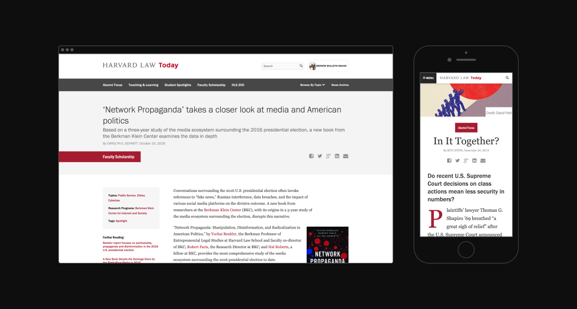Tap the phone's round home button

[x=466, y=250]
